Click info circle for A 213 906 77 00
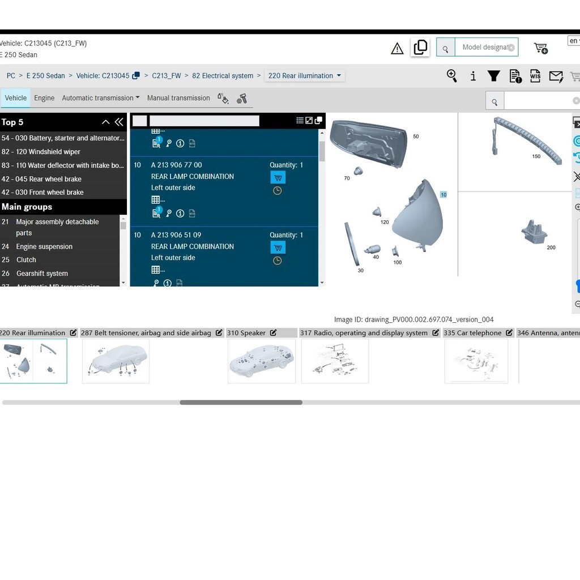580x580 pixels. tap(180, 214)
